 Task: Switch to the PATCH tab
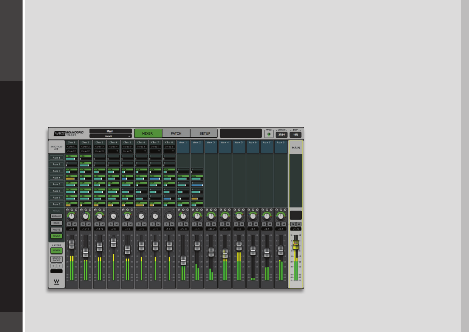tap(176, 133)
